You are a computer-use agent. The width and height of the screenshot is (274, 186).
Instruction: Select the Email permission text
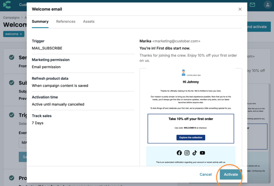pyautogui.click(x=46, y=67)
